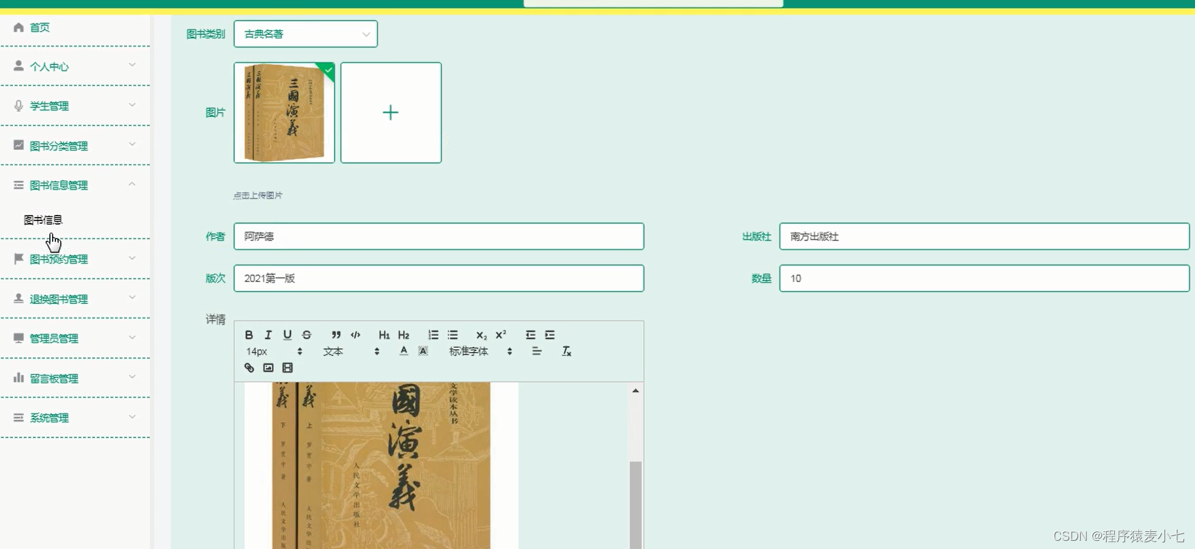Open the 标准字体 font dropdown
Image resolution: width=1195 pixels, height=549 pixels.
point(480,351)
